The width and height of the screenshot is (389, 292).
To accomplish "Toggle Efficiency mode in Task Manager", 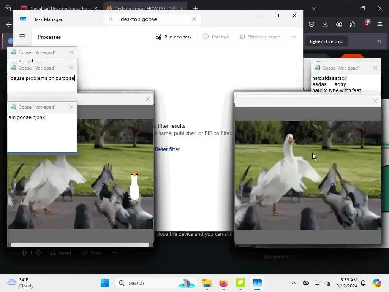I will [259, 37].
